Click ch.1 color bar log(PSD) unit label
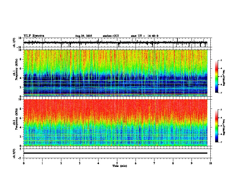 (224, 78)
